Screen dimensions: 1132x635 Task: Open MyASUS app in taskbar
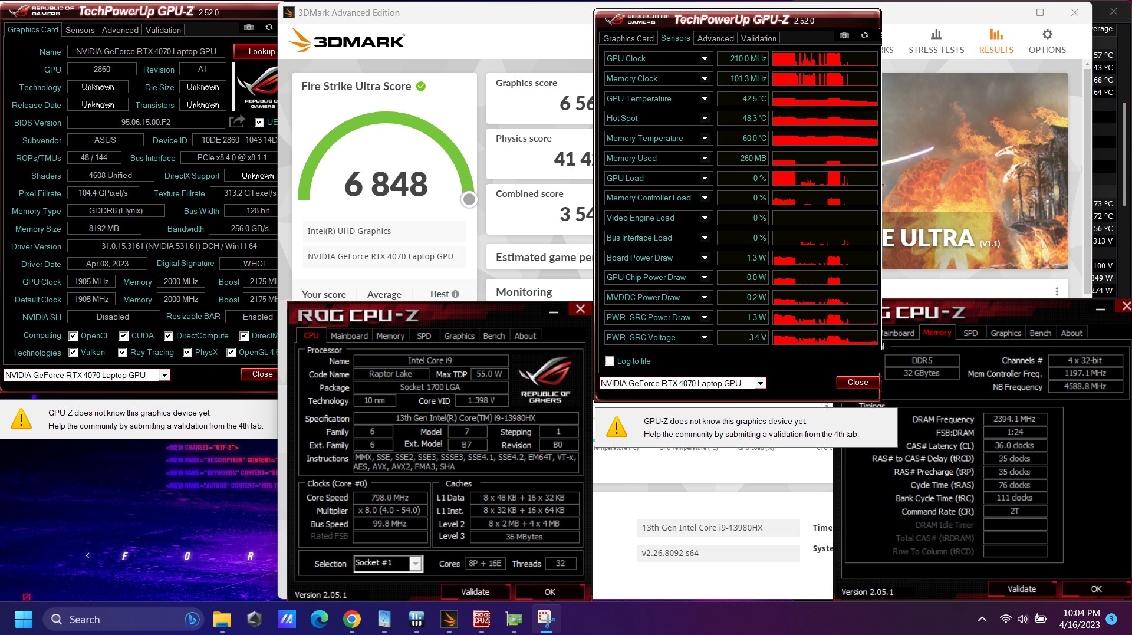click(x=287, y=619)
